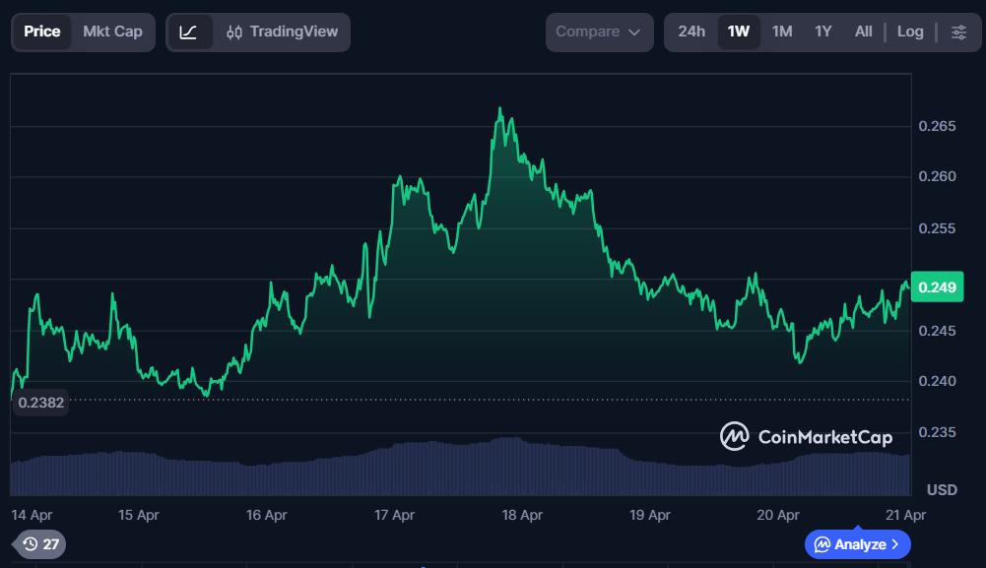Select the 1Y time range
The width and height of the screenshot is (986, 568).
(x=823, y=32)
